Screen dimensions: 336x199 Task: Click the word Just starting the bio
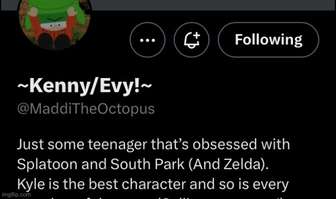(31, 144)
